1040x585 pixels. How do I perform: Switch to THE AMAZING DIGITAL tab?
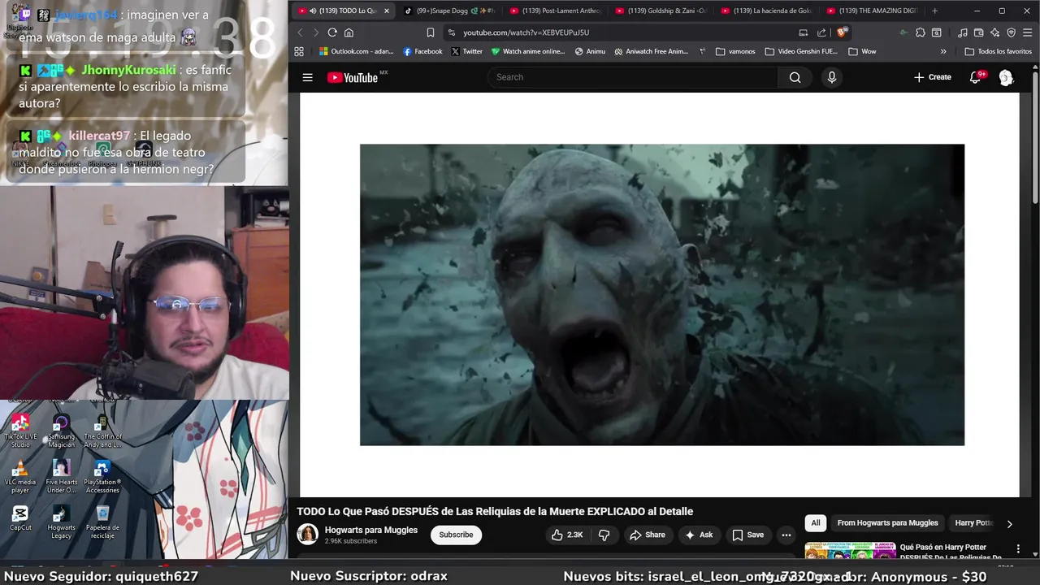pyautogui.click(x=871, y=11)
